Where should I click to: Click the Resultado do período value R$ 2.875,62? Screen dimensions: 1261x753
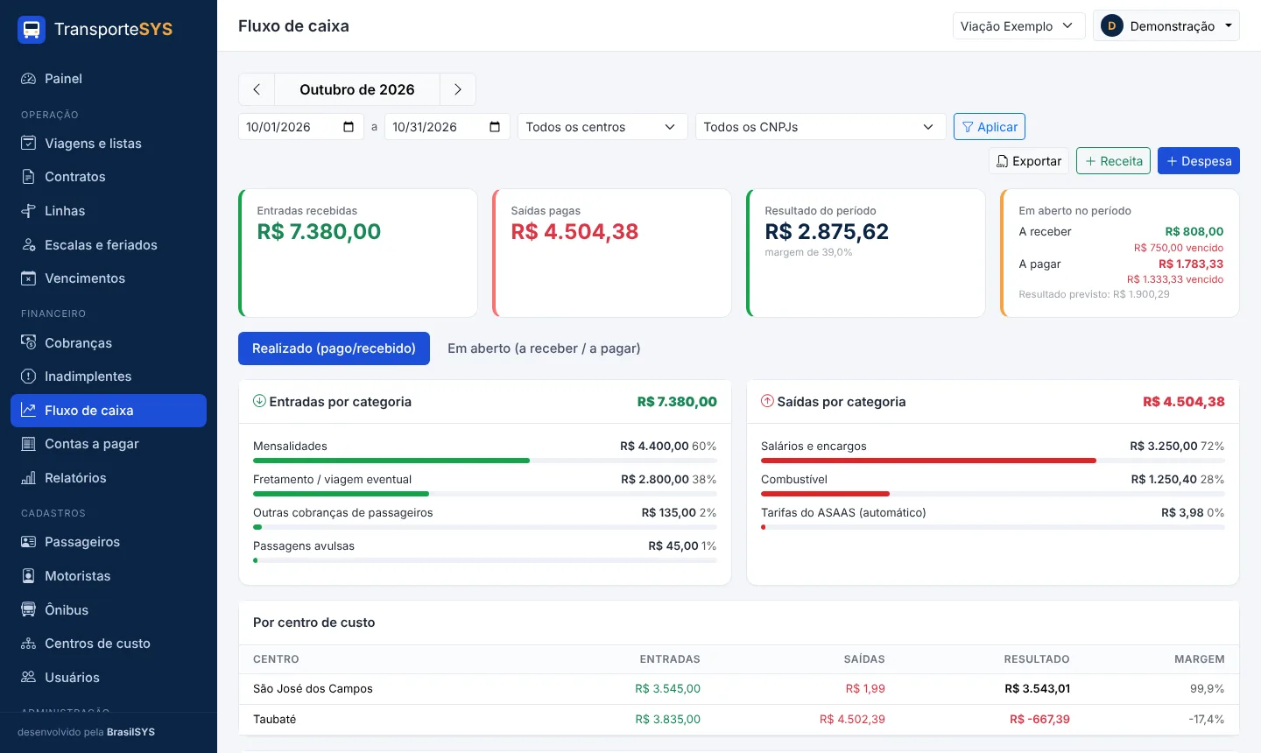(827, 232)
